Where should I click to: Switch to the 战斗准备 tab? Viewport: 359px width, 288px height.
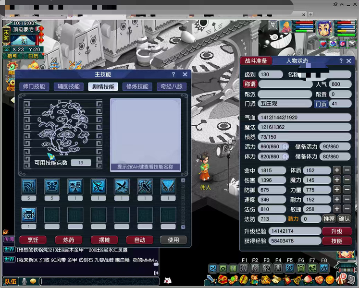256,60
